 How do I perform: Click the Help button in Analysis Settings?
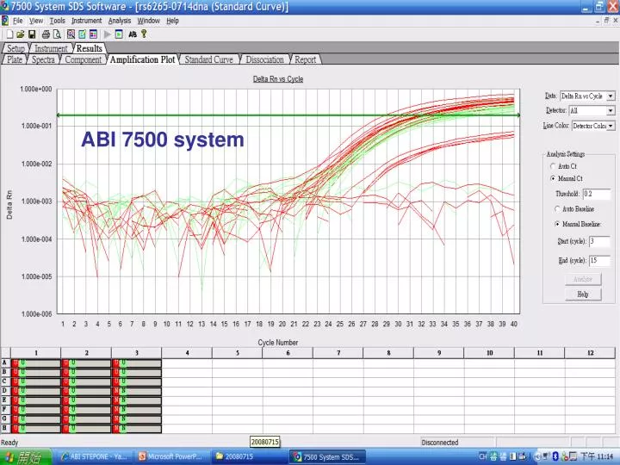tap(583, 294)
